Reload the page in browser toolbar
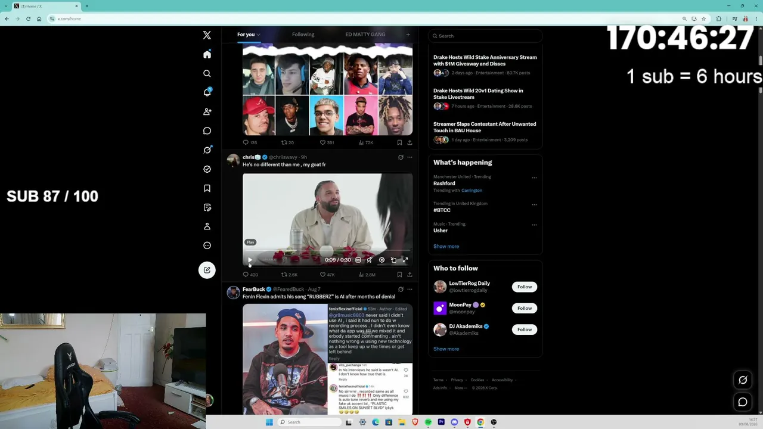The image size is (763, 429). 28,18
